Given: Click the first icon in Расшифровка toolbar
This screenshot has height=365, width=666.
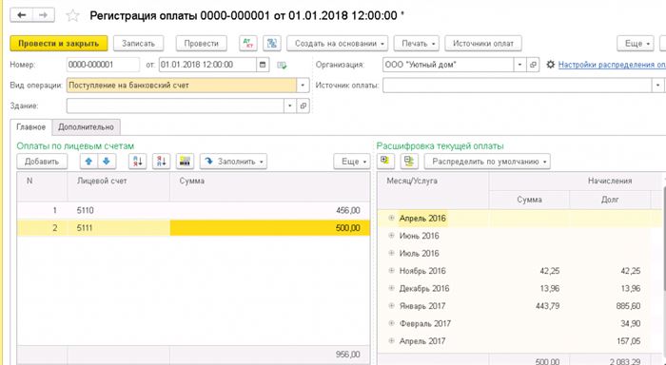Looking at the screenshot, I should (x=385, y=162).
